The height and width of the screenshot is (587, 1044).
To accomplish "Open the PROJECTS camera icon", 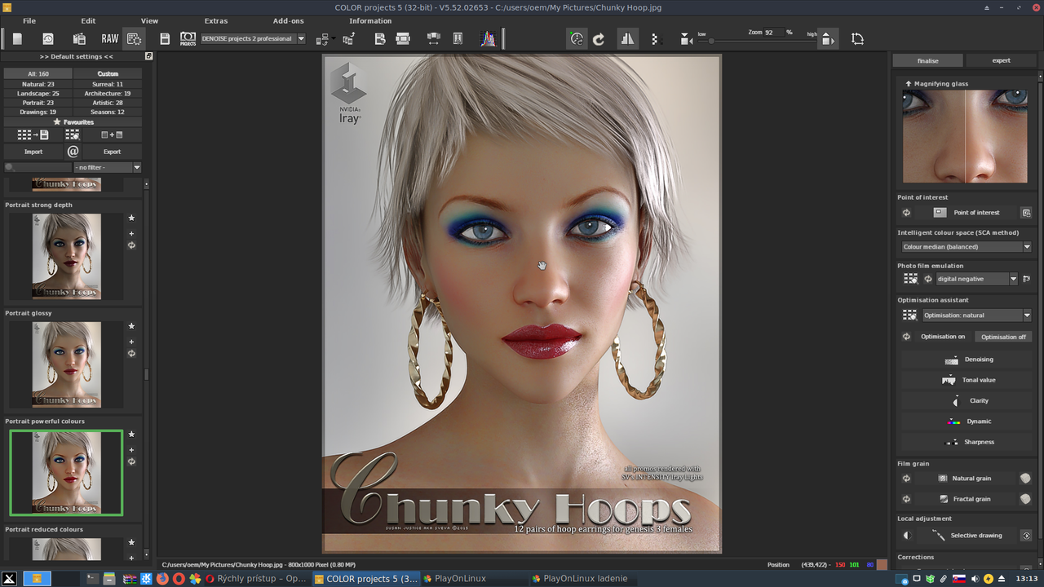I will pos(188,38).
